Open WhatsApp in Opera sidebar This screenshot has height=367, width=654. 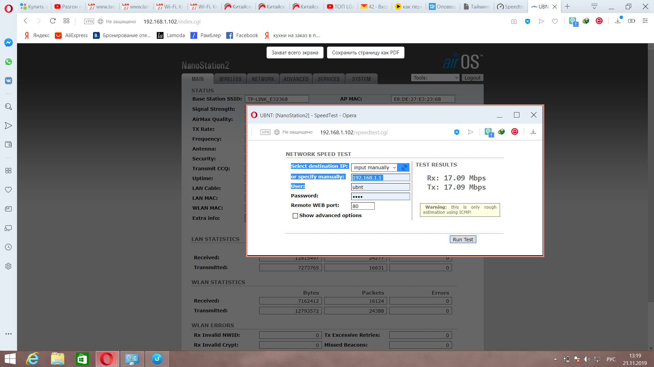[9, 62]
